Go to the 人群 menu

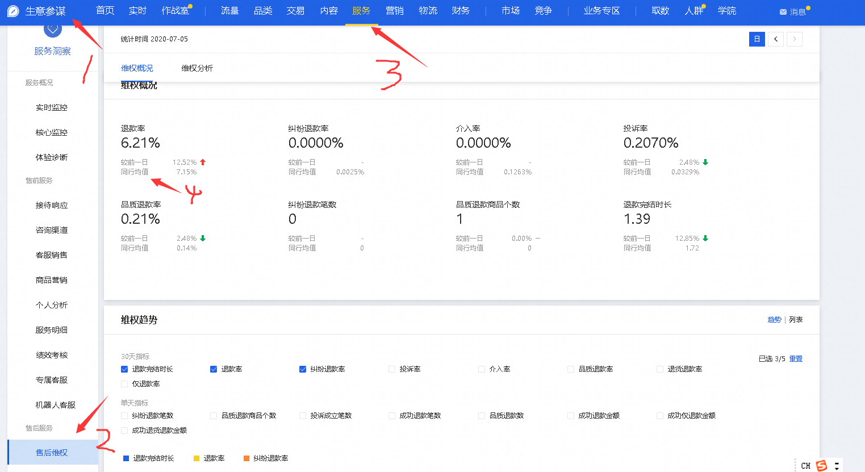[x=694, y=11]
